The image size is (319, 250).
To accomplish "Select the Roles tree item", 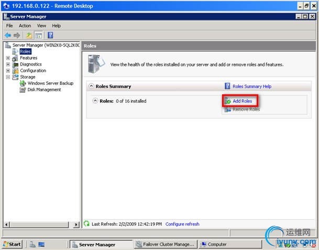I will click(x=25, y=51).
